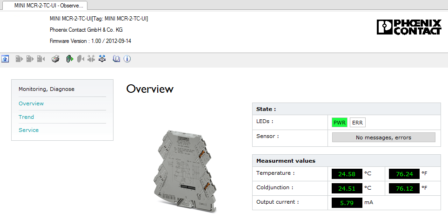Click the gray device write icon
Image resolution: width=448 pixels, height=220 pixels.
[80, 59]
